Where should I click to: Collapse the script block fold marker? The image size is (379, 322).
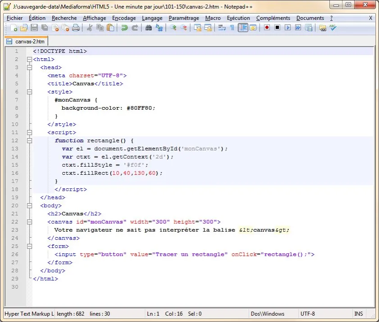click(30, 133)
